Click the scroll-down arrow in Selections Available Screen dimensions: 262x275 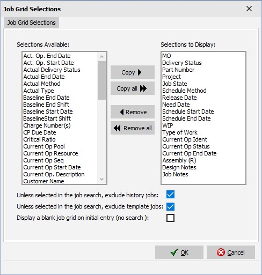pyautogui.click(x=102, y=179)
